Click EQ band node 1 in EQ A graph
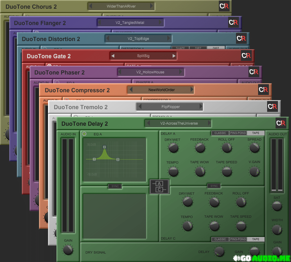The image size is (291, 262). tap(94, 159)
